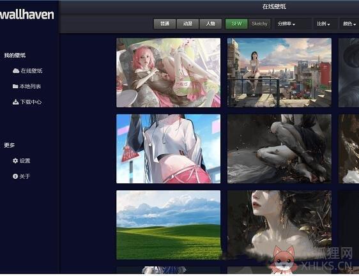Click the info icon beside 关于
The height and width of the screenshot is (276, 359).
click(x=15, y=176)
